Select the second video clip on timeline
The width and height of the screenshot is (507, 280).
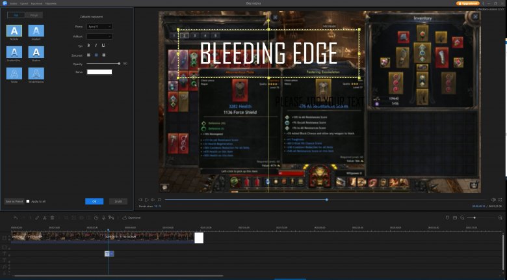pyautogui.click(x=149, y=237)
